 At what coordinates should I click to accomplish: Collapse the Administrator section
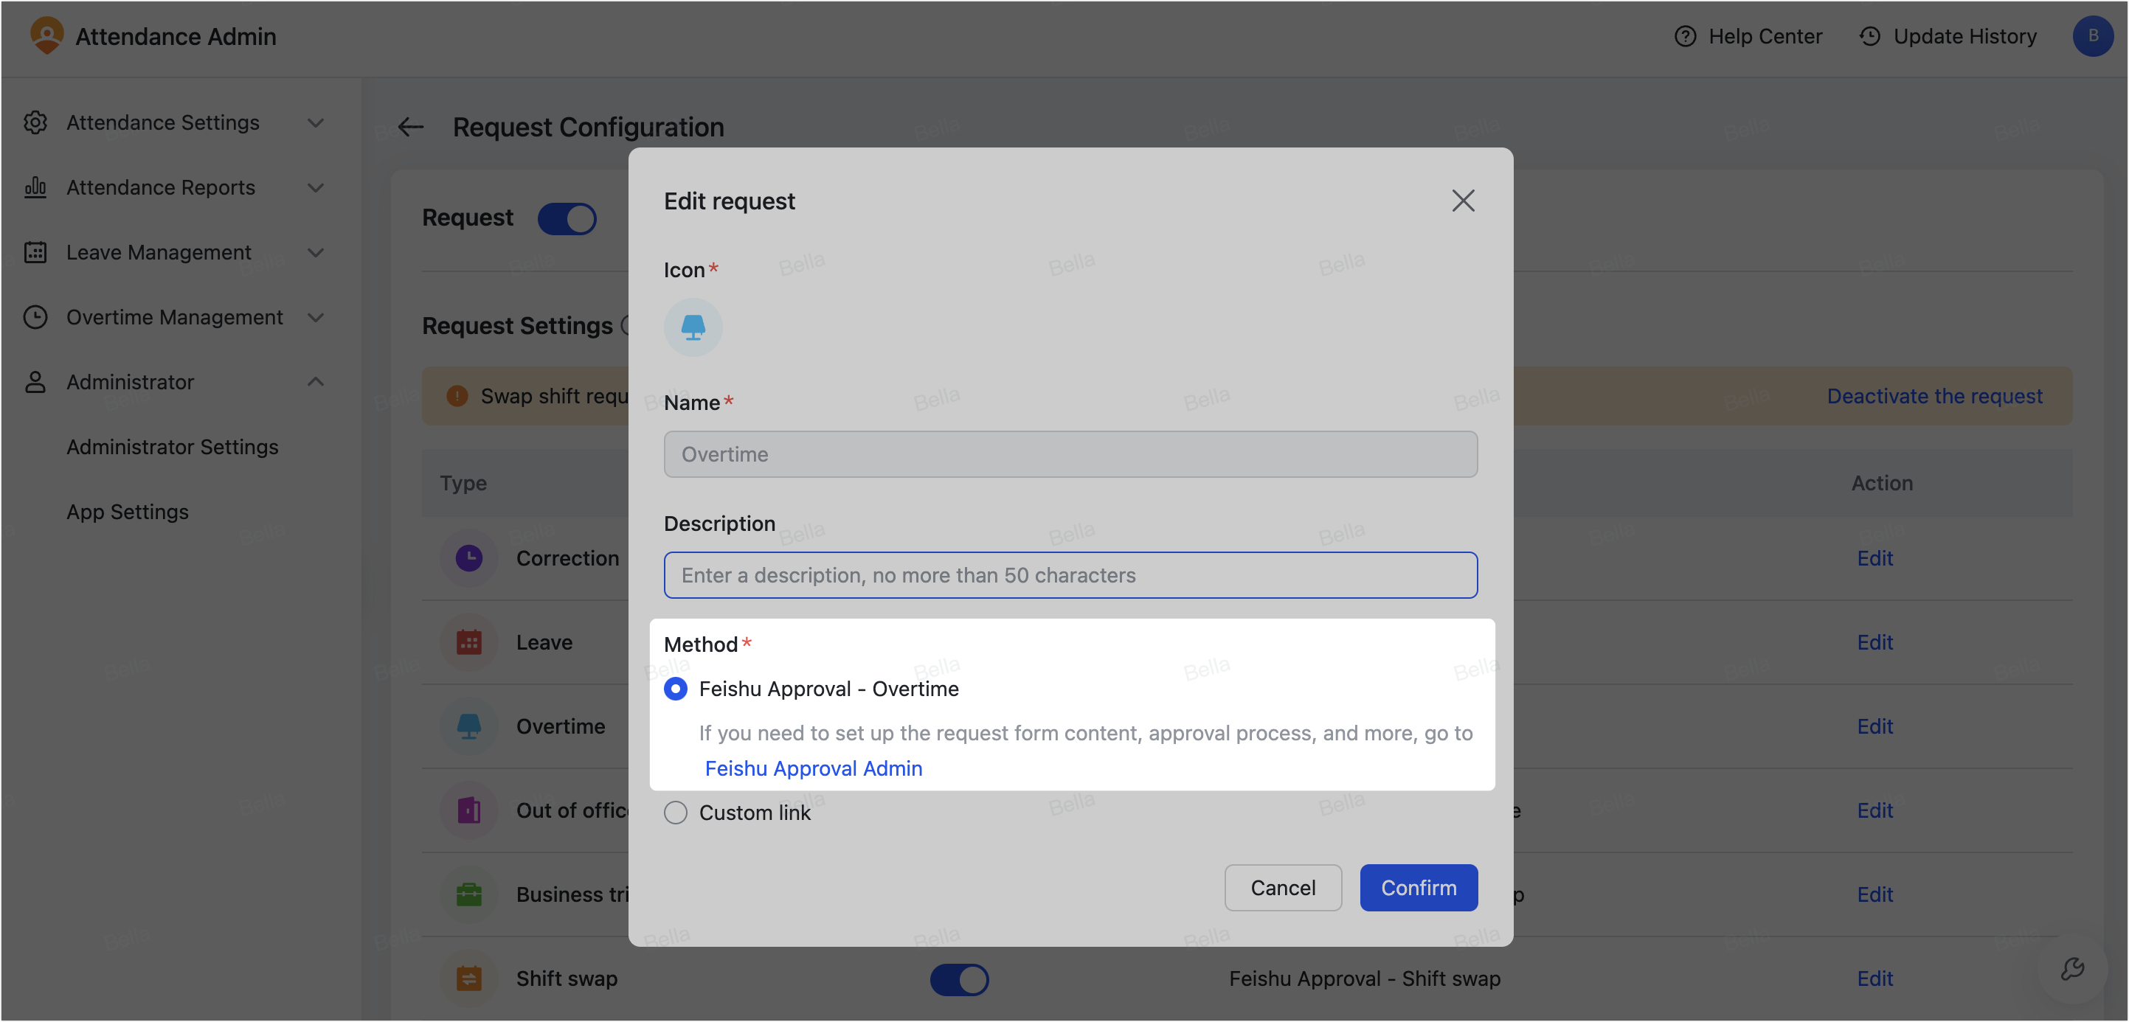pos(316,382)
